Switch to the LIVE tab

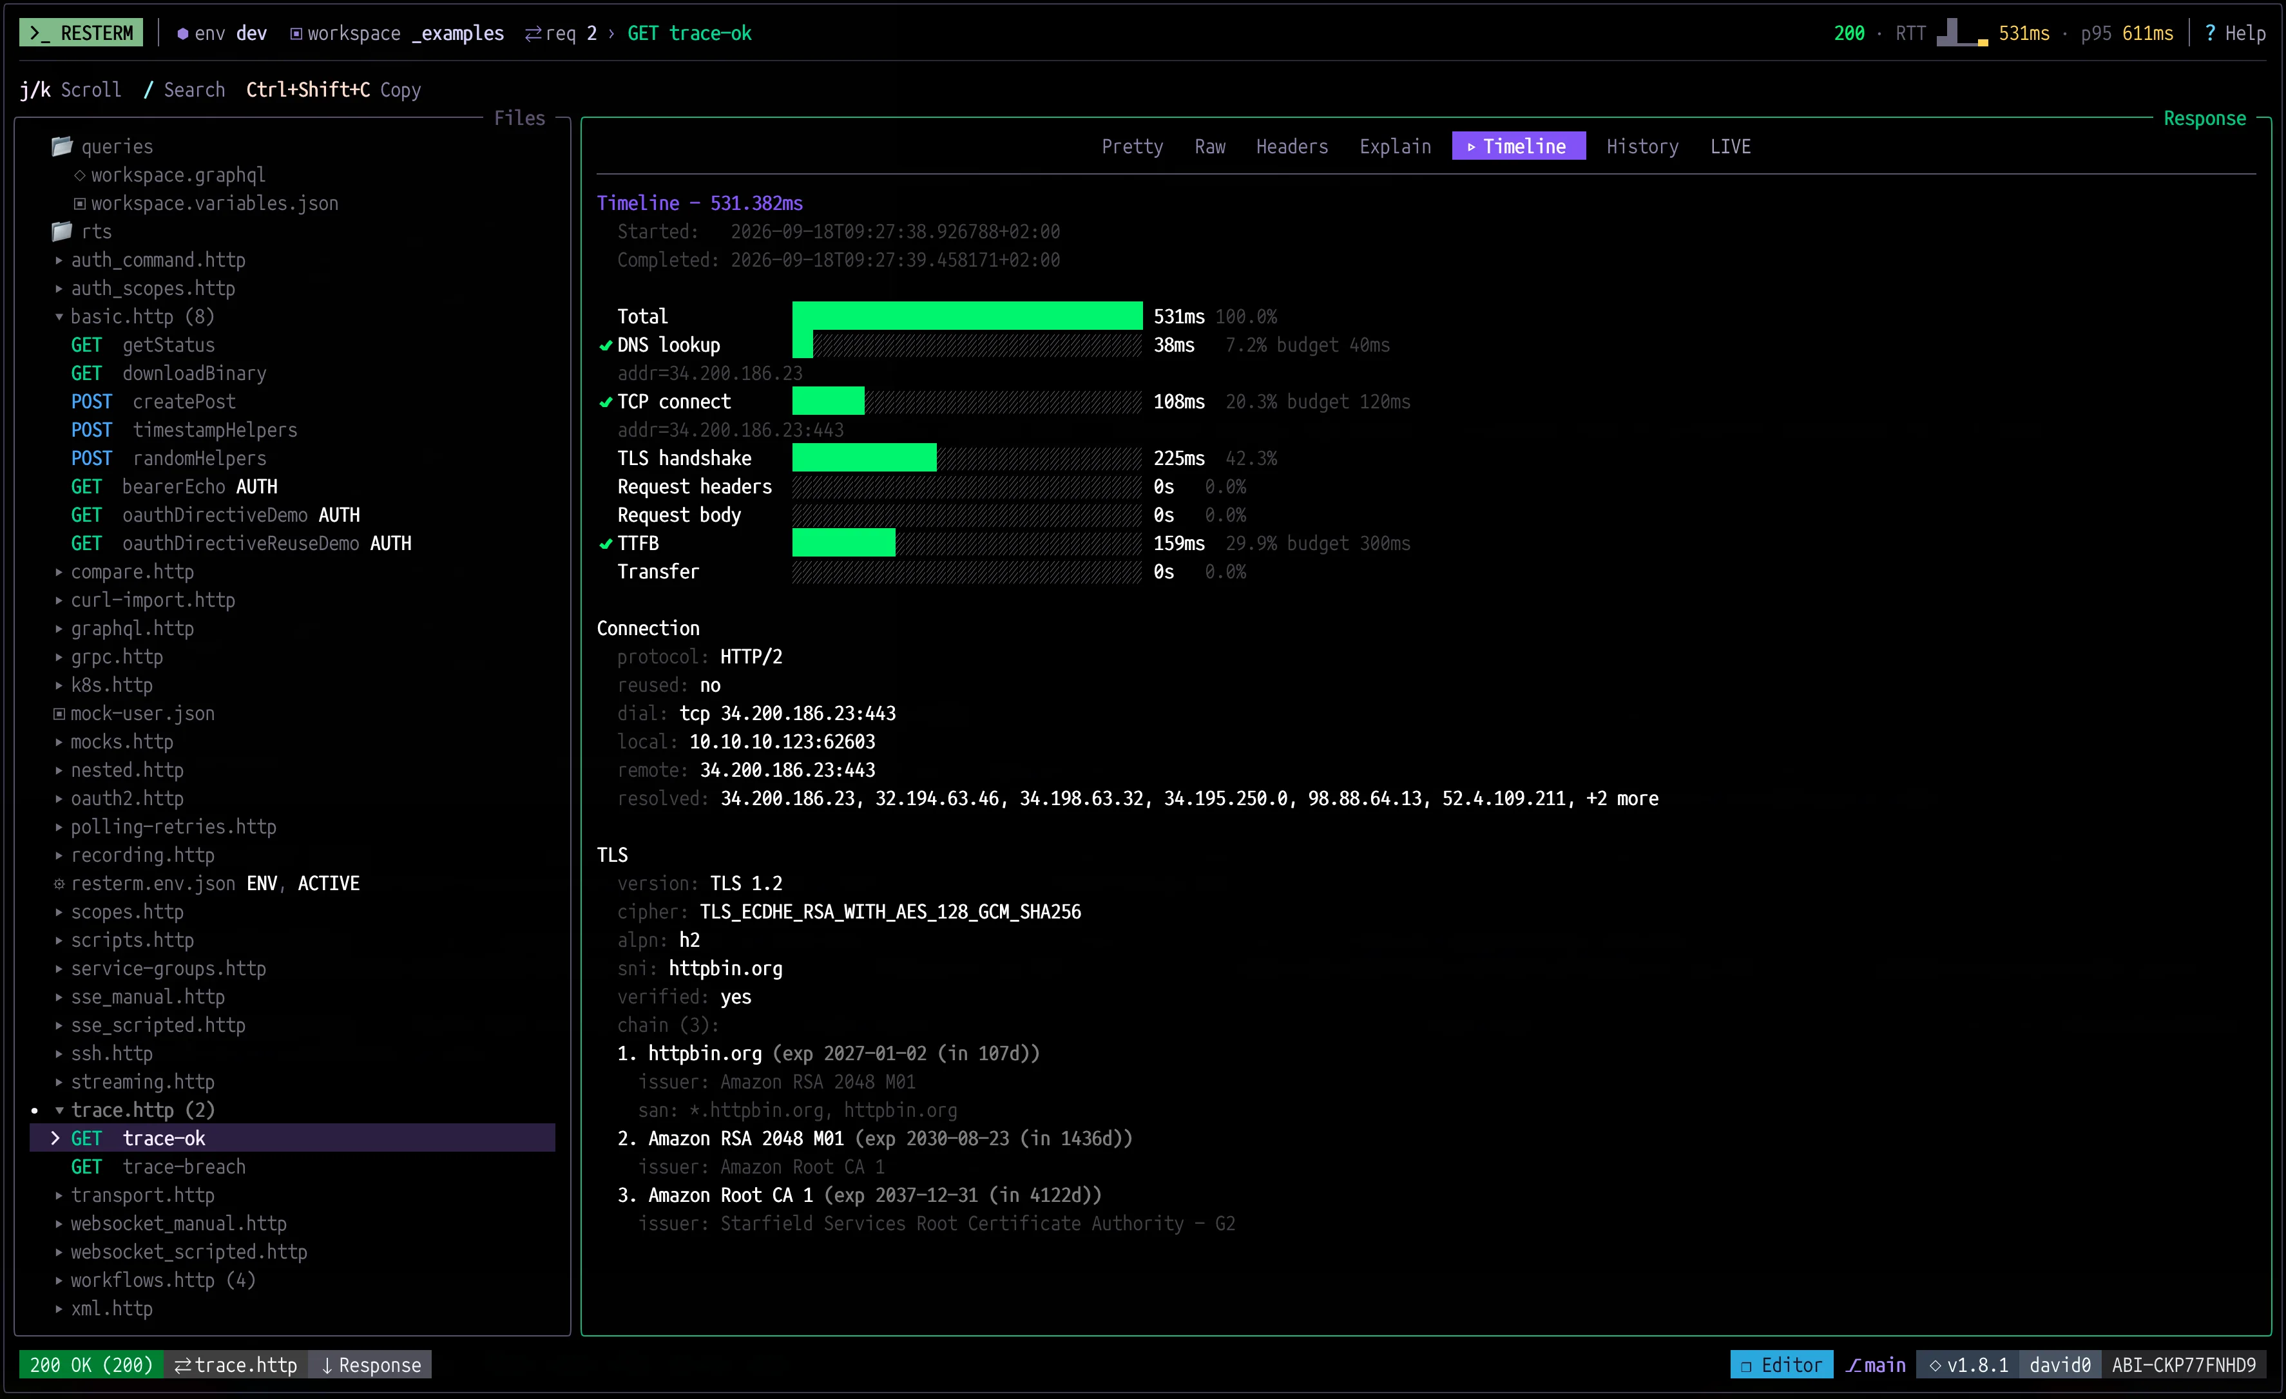coord(1730,147)
